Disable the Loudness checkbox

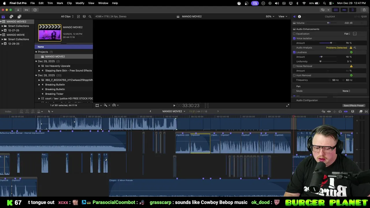pos(294,52)
